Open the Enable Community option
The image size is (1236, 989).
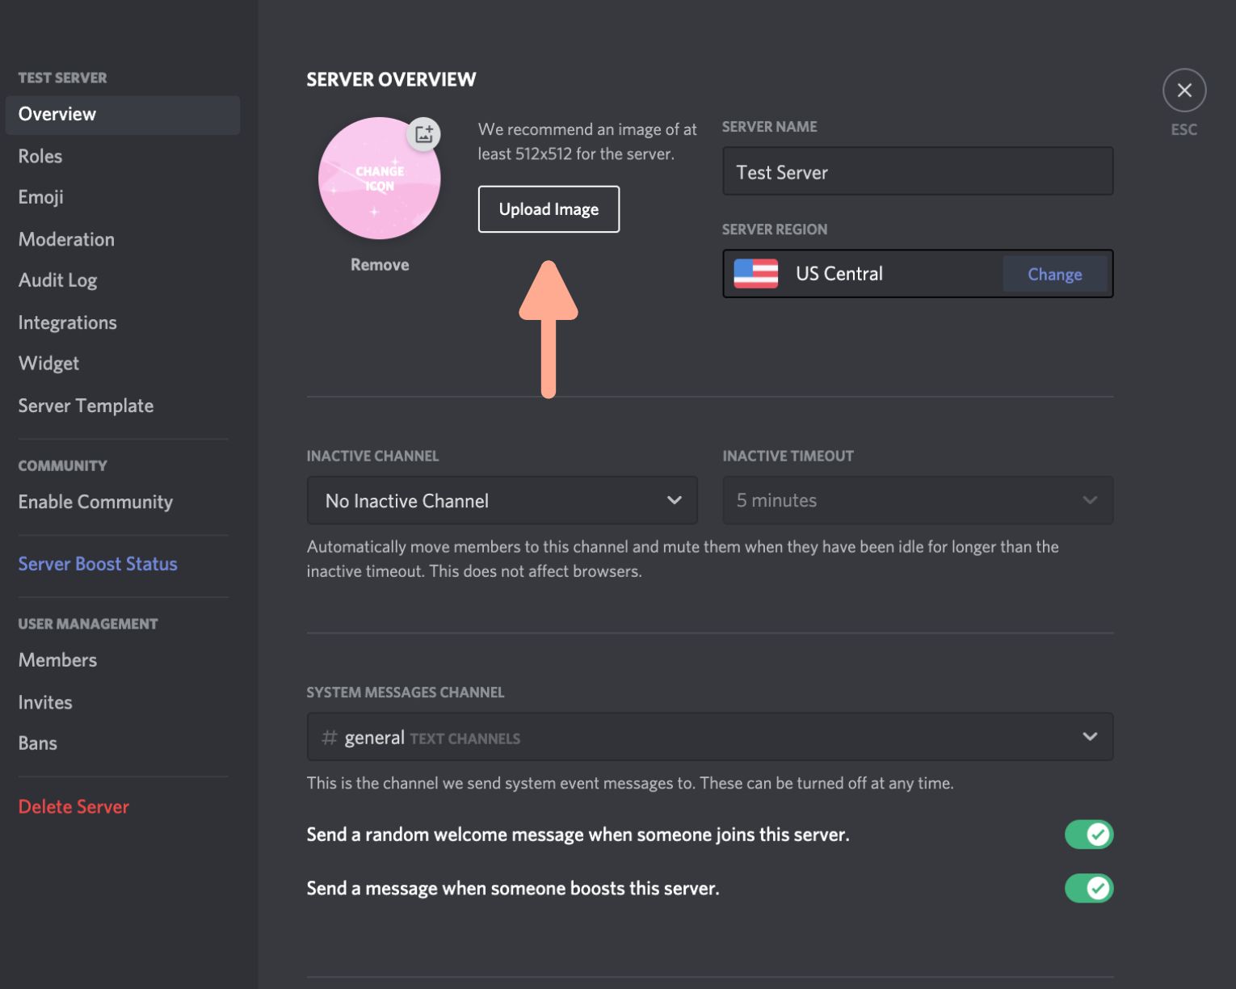point(95,503)
